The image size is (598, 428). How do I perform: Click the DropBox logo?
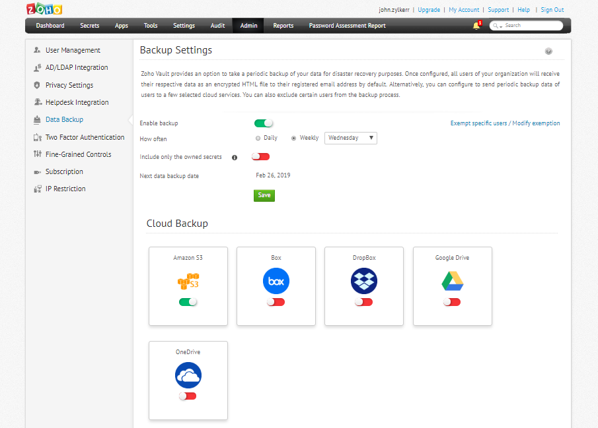click(x=364, y=281)
